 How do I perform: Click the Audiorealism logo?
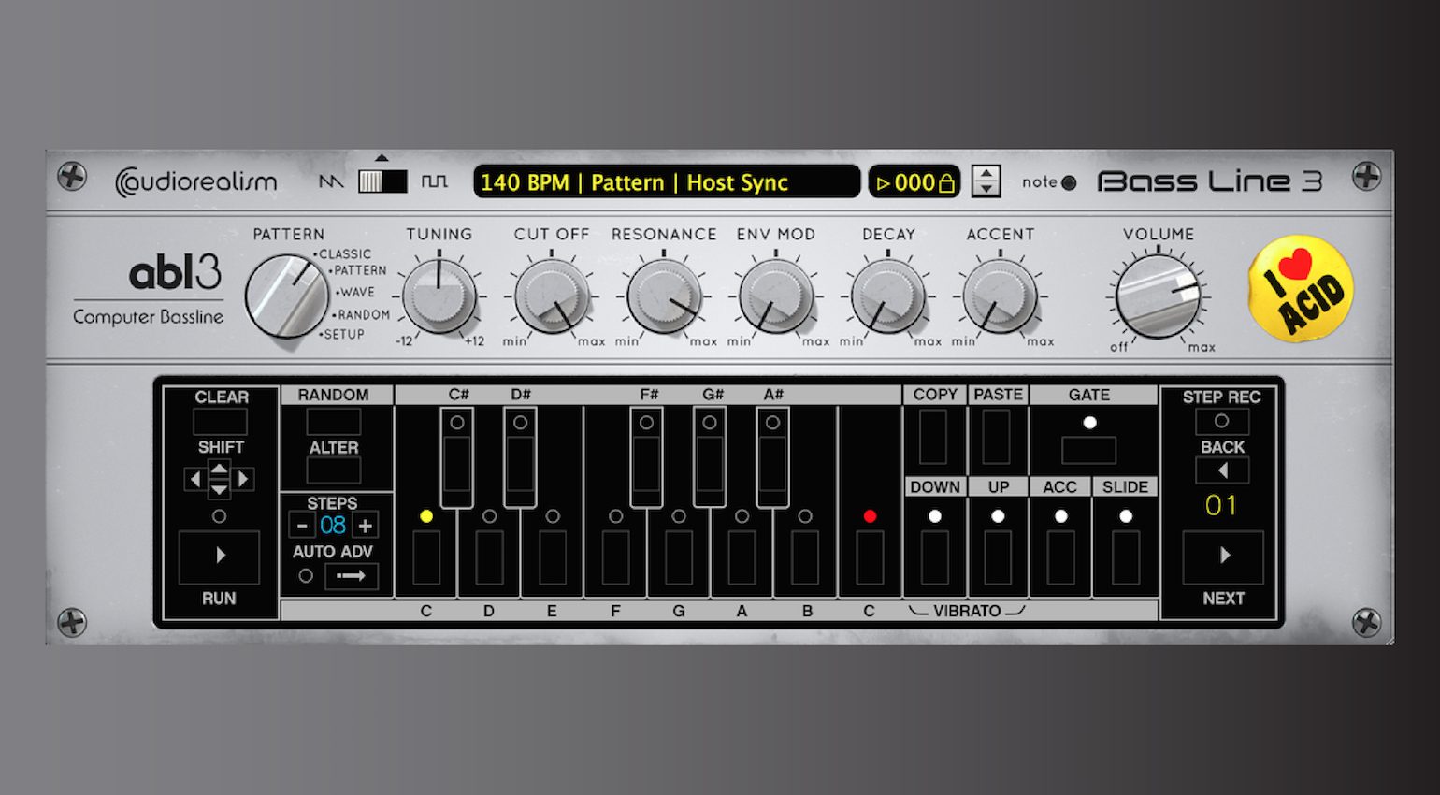click(196, 181)
